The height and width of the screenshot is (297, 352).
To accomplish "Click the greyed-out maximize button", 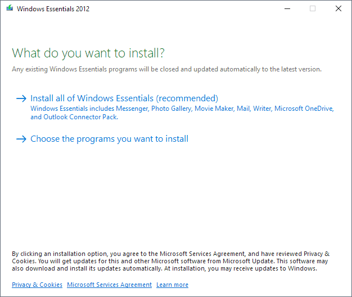I will (x=313, y=8).
